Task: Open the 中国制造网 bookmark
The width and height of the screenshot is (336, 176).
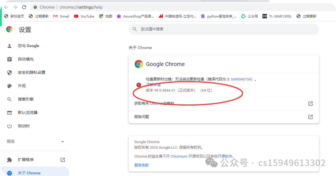Action: 177,16
